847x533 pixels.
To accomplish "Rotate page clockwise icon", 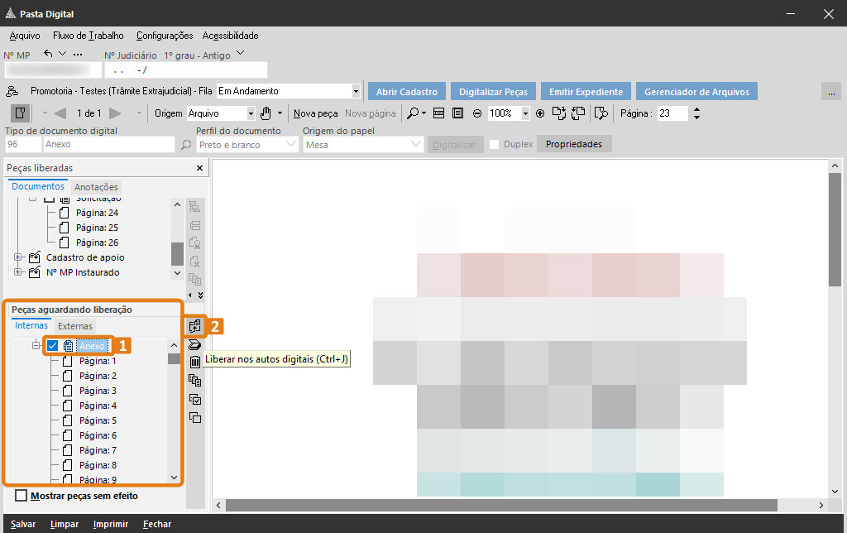I will (558, 113).
